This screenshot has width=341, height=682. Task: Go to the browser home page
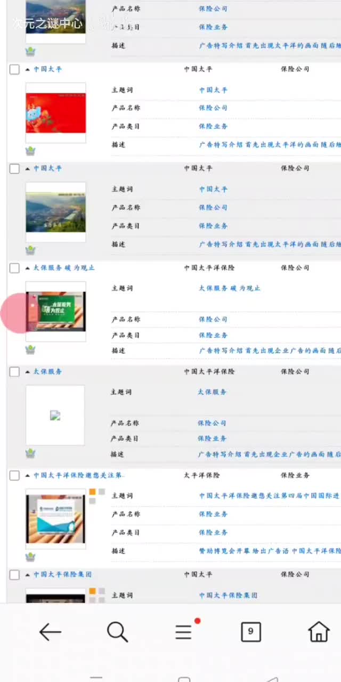pos(319,631)
